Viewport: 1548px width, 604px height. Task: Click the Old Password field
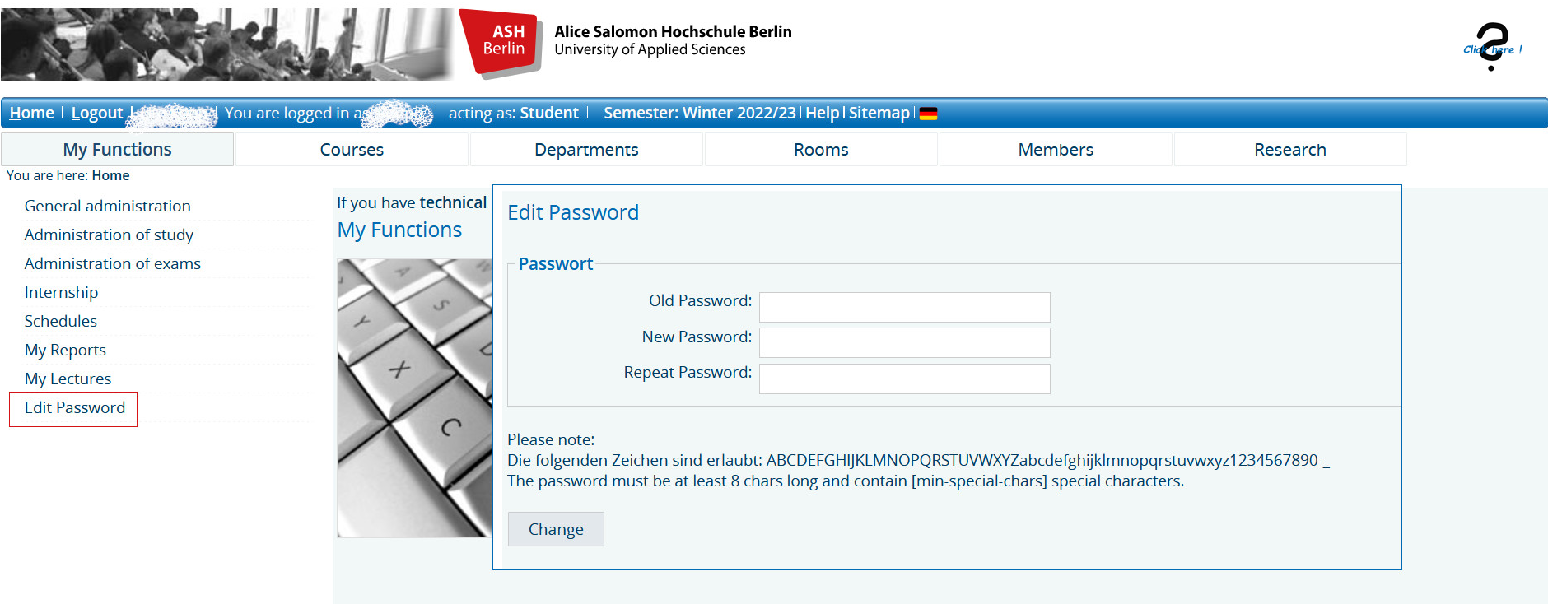click(904, 307)
